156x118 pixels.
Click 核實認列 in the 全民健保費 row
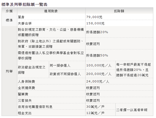point(93,88)
